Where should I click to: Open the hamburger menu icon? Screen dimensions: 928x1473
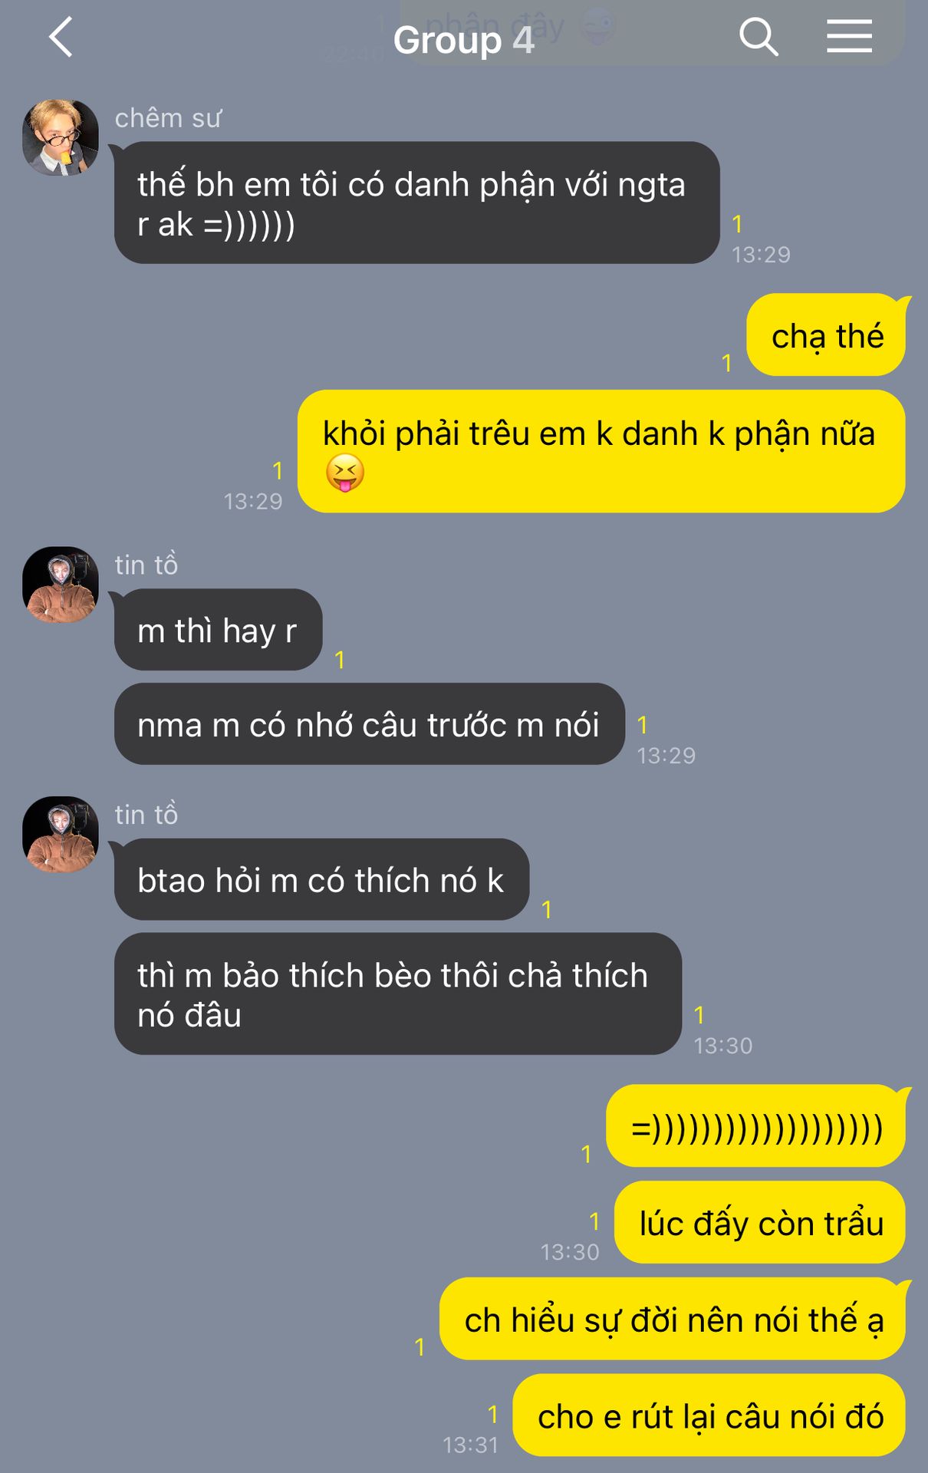pyautogui.click(x=849, y=37)
